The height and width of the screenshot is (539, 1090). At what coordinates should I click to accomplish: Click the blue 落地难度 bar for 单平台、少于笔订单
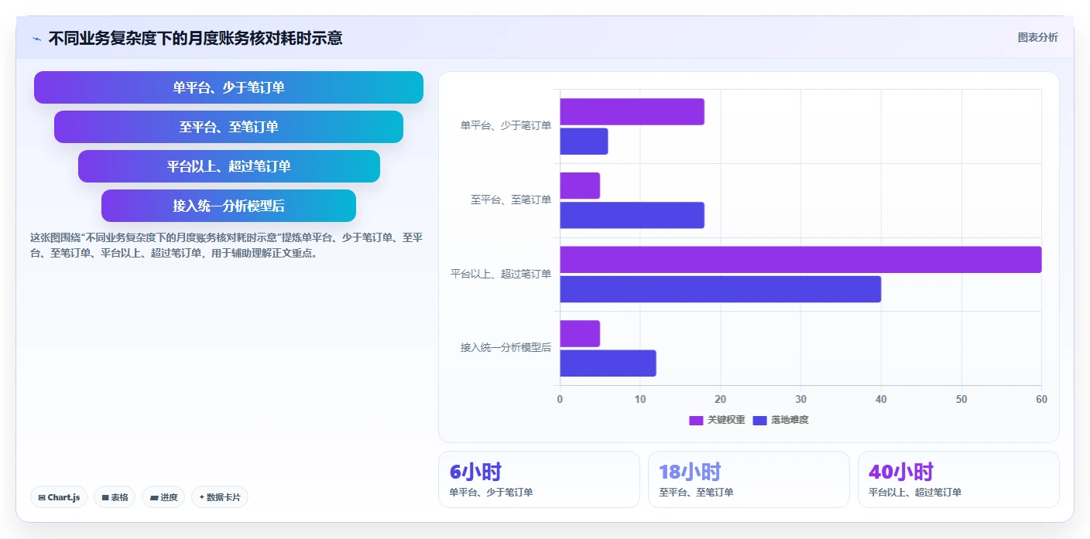(584, 142)
